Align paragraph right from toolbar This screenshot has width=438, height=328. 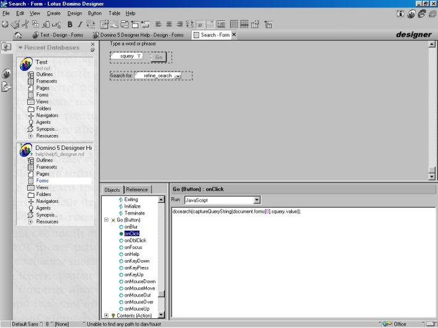click(180, 24)
